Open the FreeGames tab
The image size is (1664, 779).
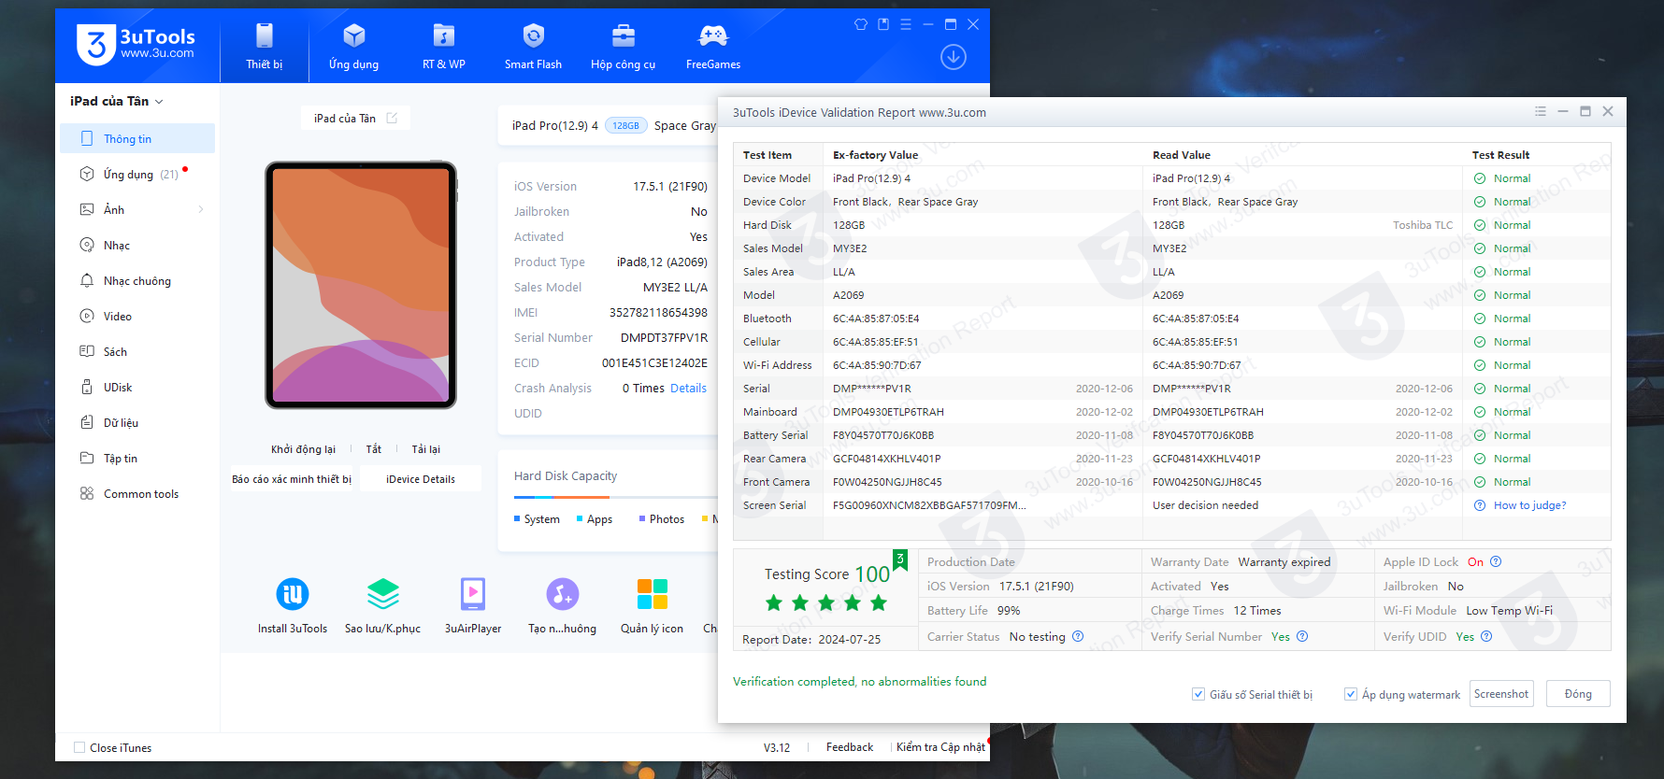coord(712,46)
